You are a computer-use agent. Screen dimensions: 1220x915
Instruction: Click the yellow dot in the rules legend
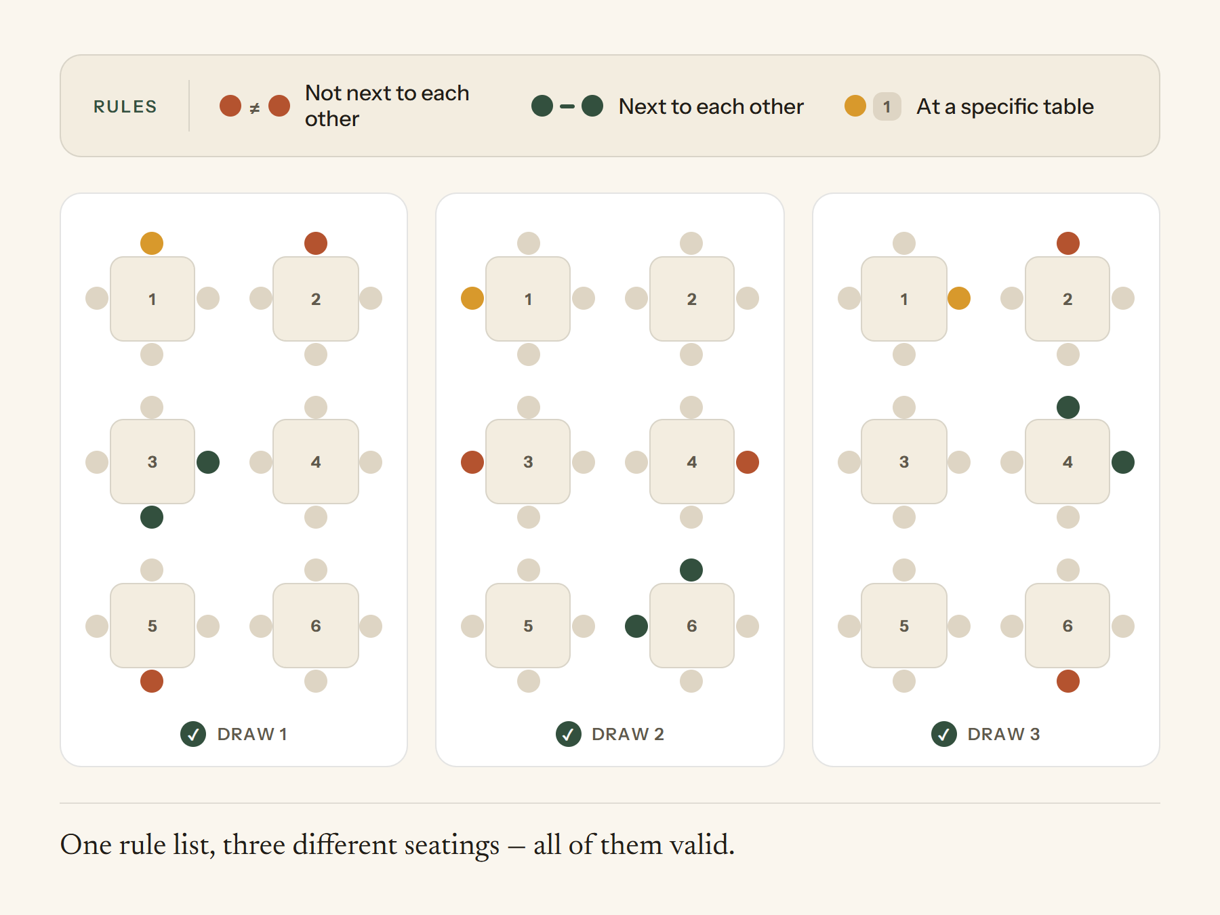click(855, 106)
